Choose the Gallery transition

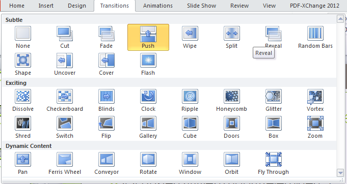tap(148, 127)
